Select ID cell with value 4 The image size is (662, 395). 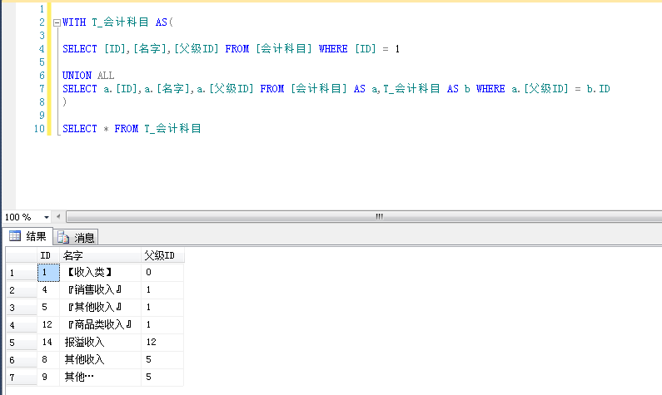click(48, 289)
